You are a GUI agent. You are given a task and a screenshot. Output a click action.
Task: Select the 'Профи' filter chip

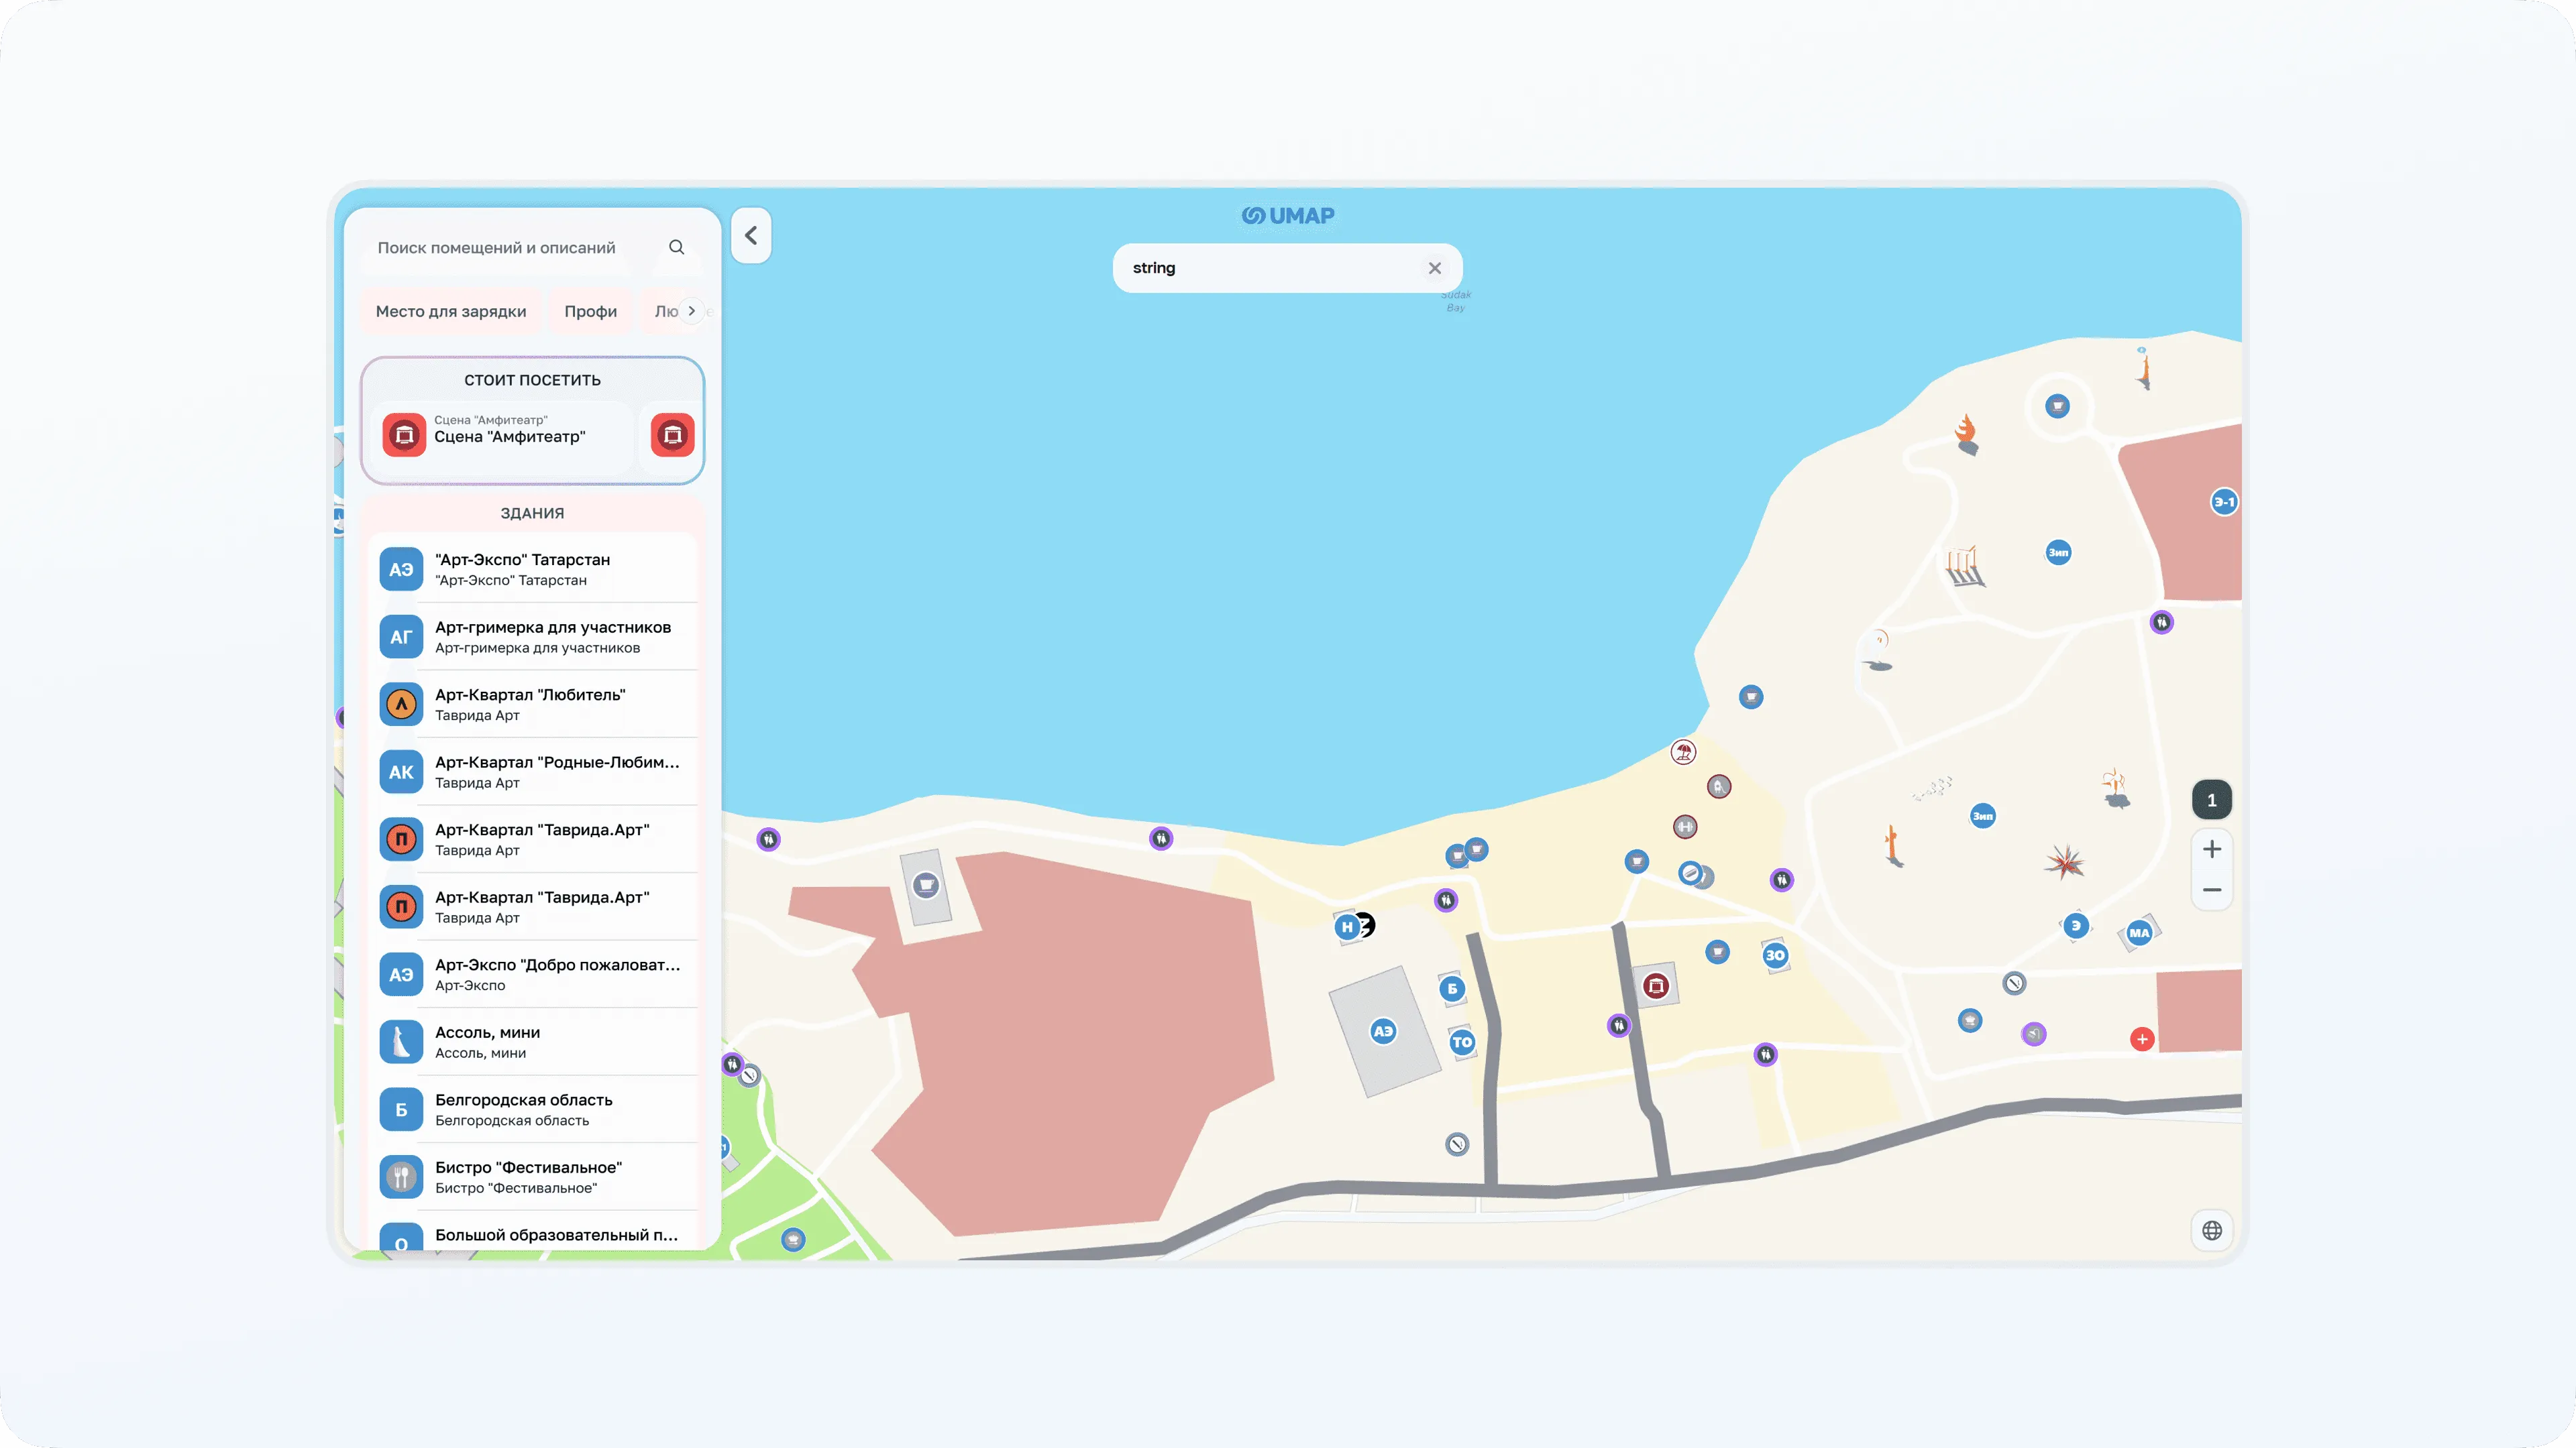click(590, 311)
